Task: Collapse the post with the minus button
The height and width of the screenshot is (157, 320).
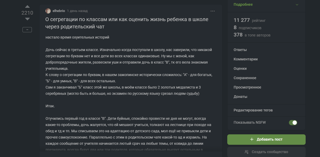Action: click(27, 30)
